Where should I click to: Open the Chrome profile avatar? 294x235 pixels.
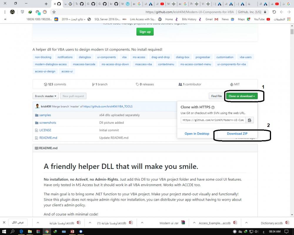click(x=12, y=12)
